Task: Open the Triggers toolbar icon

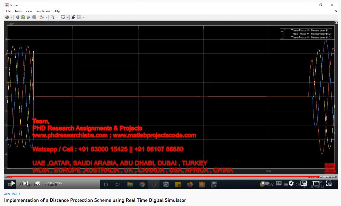Action: pyautogui.click(x=73, y=17)
